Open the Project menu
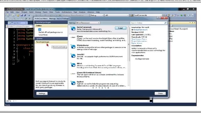This screenshot has width=201, height=113. click(x=24, y=12)
